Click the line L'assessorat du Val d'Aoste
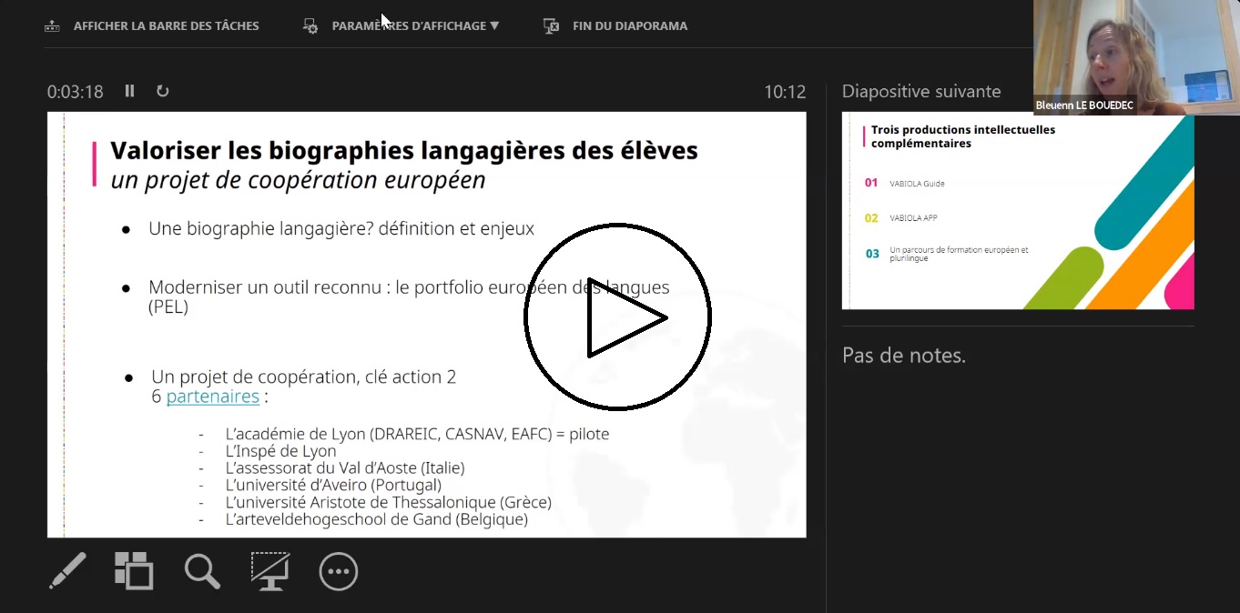Viewport: 1240px width, 613px height. click(345, 468)
